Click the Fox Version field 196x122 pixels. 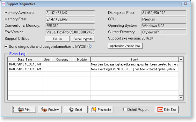tap(70, 32)
